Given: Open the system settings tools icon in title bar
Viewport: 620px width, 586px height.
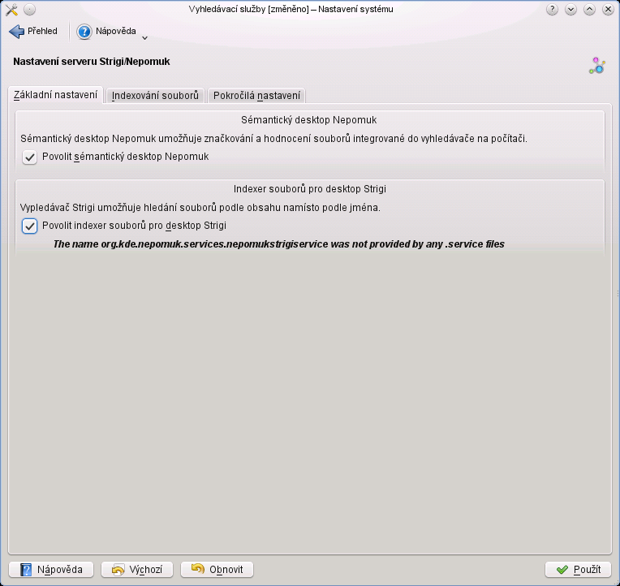Looking at the screenshot, I should pos(11,9).
